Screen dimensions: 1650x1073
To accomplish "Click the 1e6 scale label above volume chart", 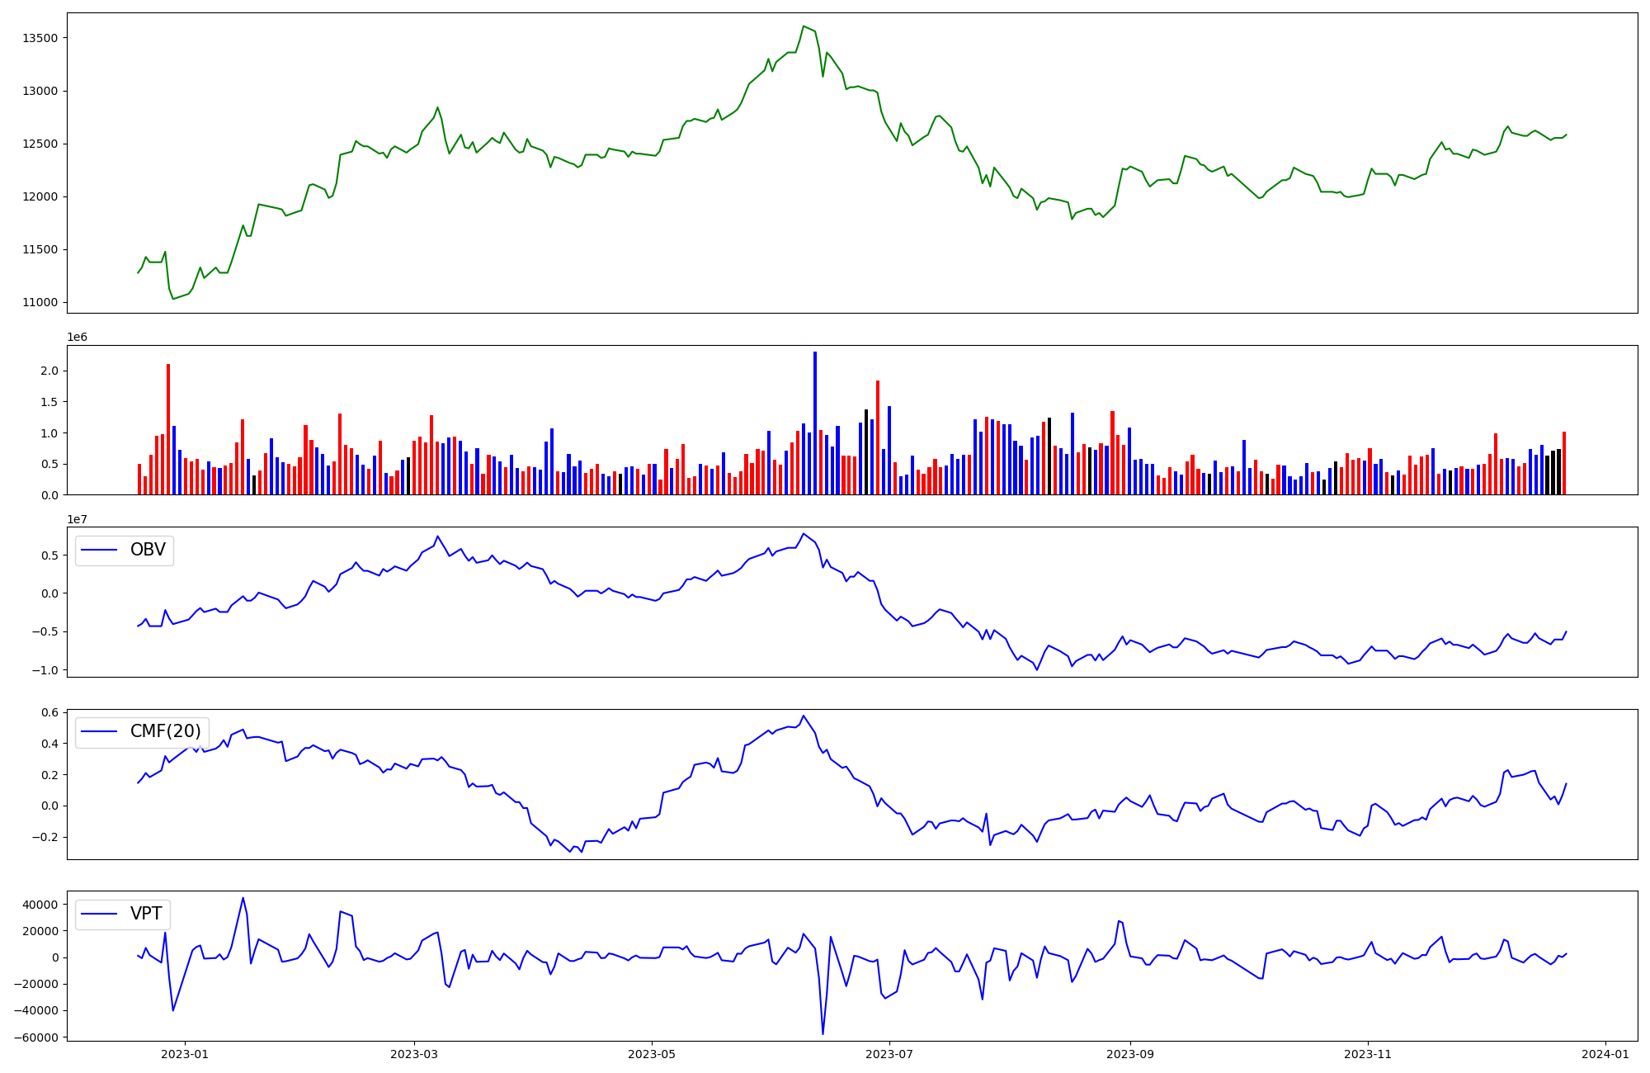I will click(x=77, y=338).
